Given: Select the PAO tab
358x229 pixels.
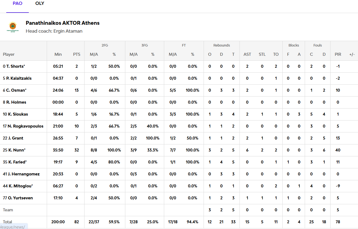Looking at the screenshot, I should point(17,4).
